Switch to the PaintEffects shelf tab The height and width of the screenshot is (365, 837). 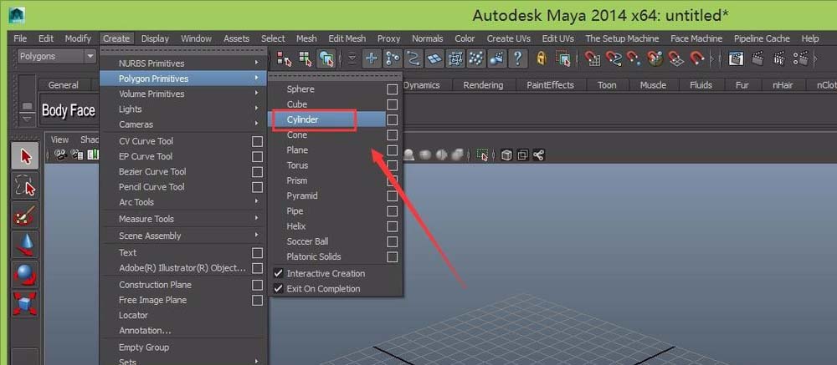pos(551,84)
